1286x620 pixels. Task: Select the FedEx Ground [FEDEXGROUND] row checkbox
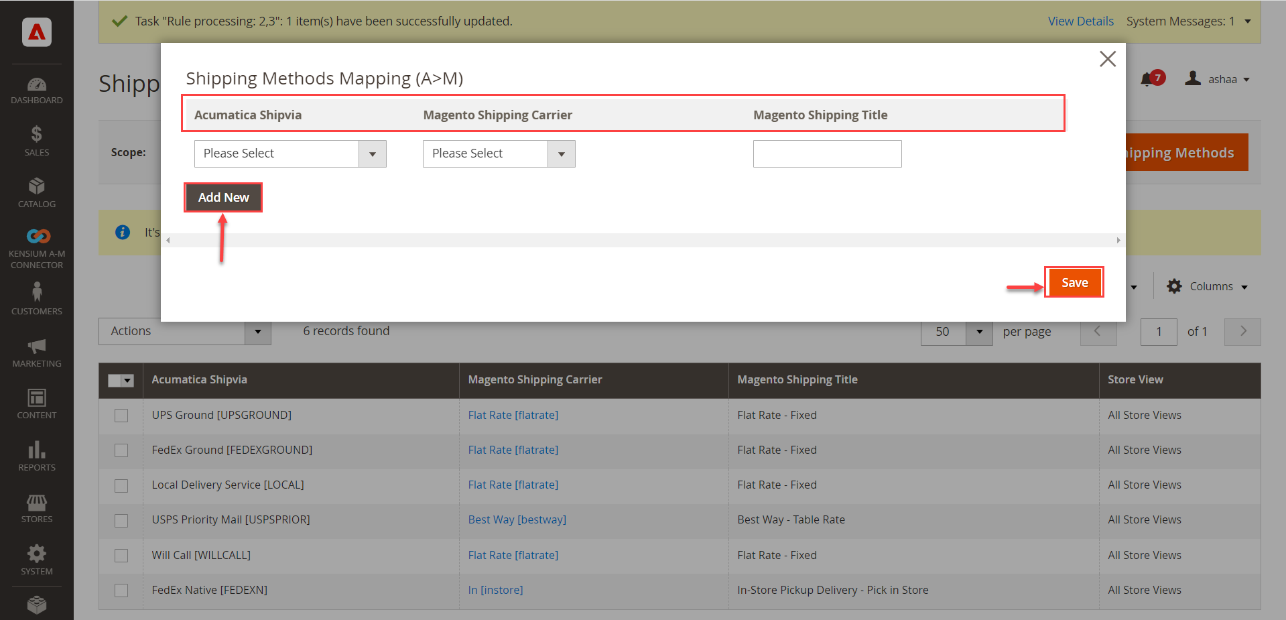coord(121,450)
